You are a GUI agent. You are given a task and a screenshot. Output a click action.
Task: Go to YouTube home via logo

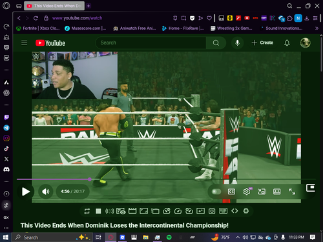point(50,43)
